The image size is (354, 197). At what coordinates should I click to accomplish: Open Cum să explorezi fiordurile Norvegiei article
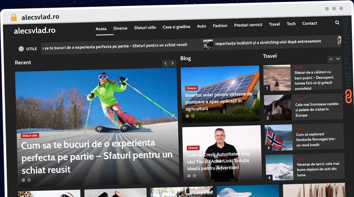click(316, 140)
